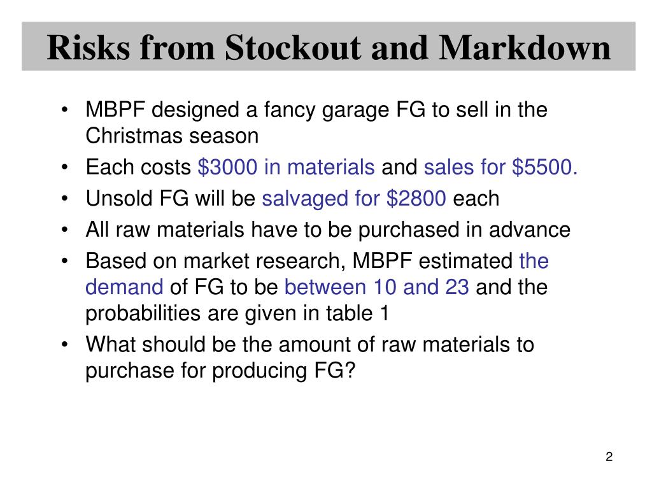Screen dimensions: 652x489
Task: Click the slide title Risks from Stockout and Markdown
Action: tap(329, 47)
